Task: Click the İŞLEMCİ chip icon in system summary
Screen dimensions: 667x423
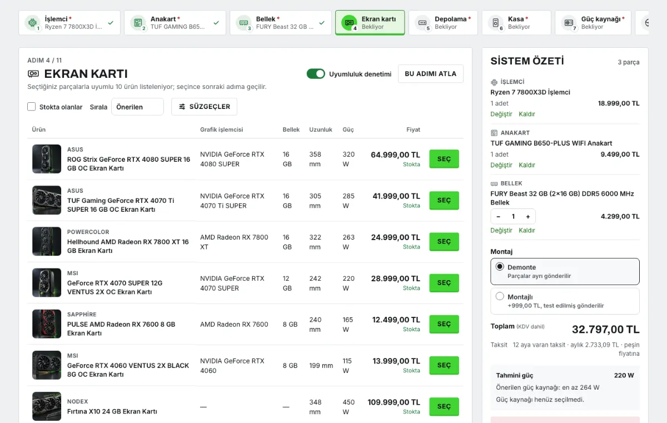Action: click(x=494, y=82)
